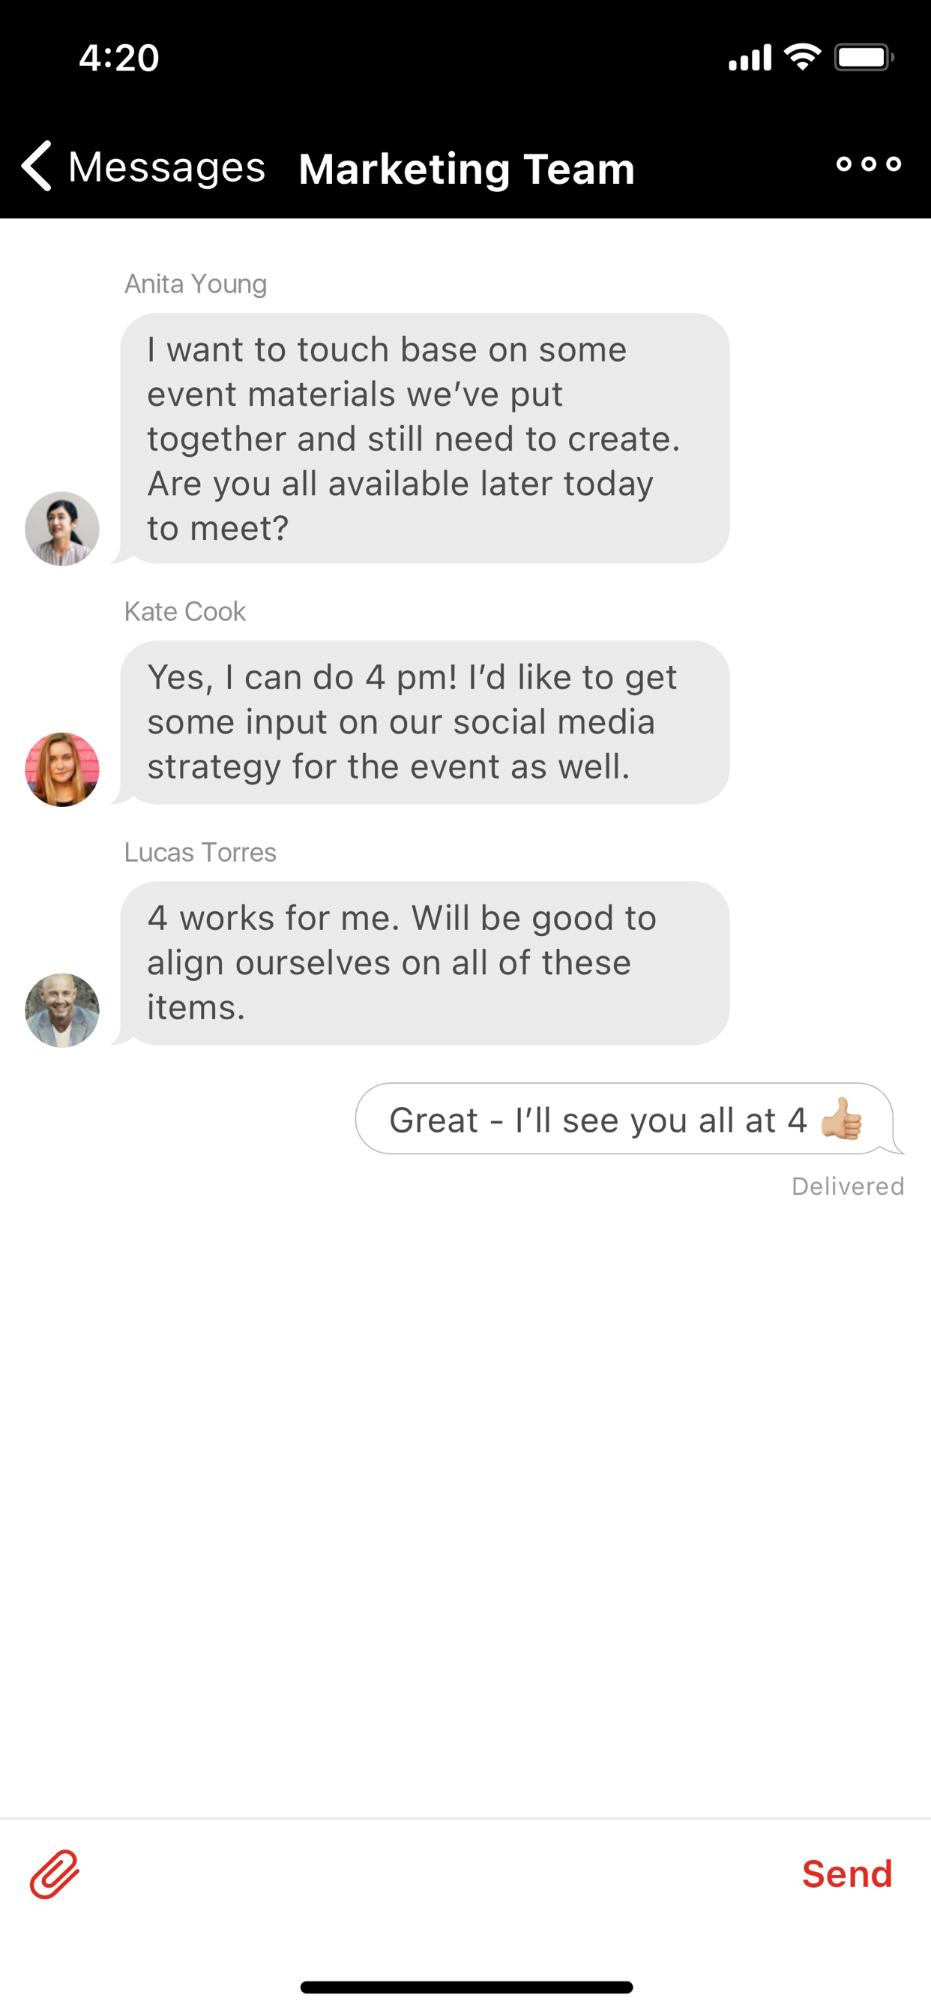Tap the cellular signal bars icon
931x2016 pixels.
pos(750,57)
